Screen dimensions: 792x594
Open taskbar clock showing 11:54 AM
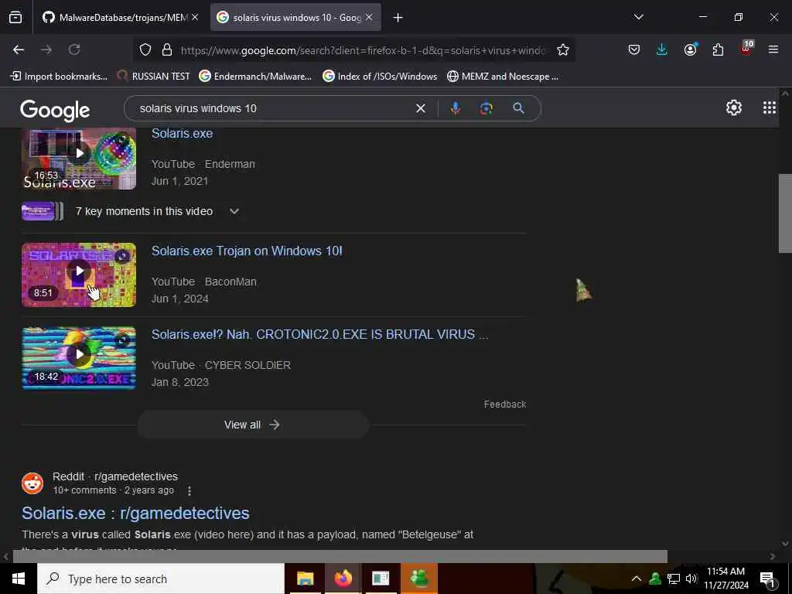(x=725, y=579)
